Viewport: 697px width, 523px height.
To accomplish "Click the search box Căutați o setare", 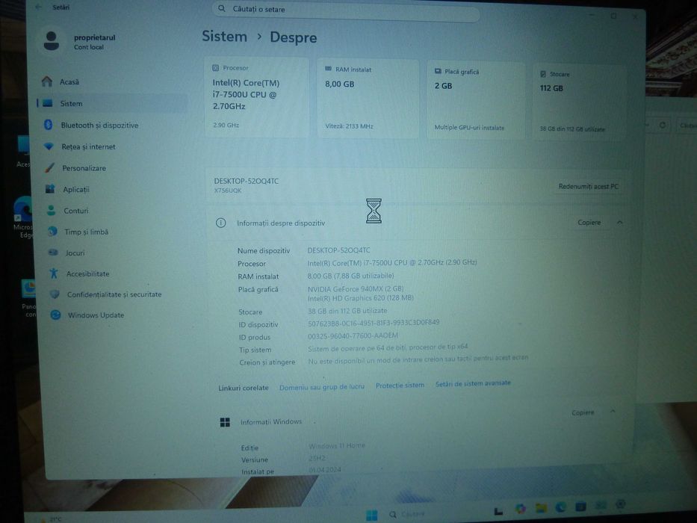I will 346,10.
